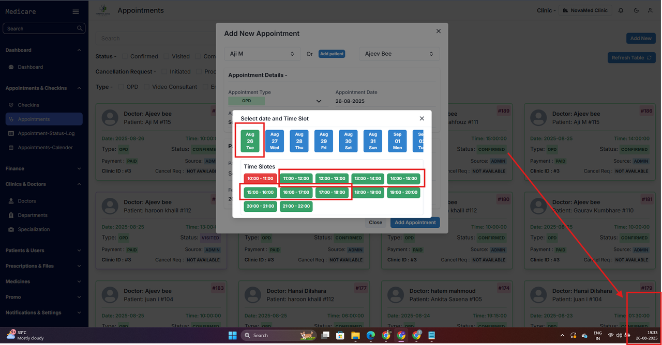Open the NovaMed Clinic selector
This screenshot has height=345, width=662.
(x=585, y=10)
